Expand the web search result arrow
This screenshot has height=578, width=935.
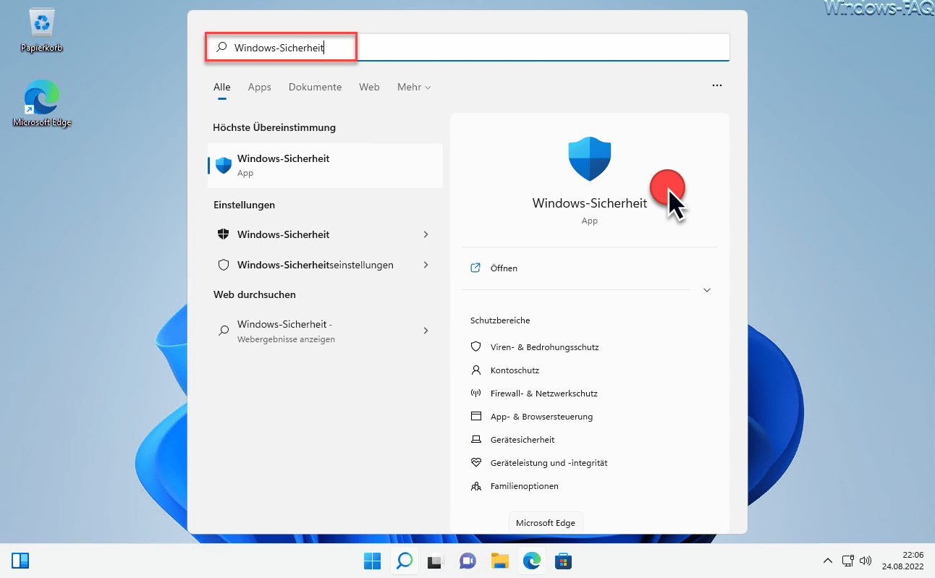(426, 331)
